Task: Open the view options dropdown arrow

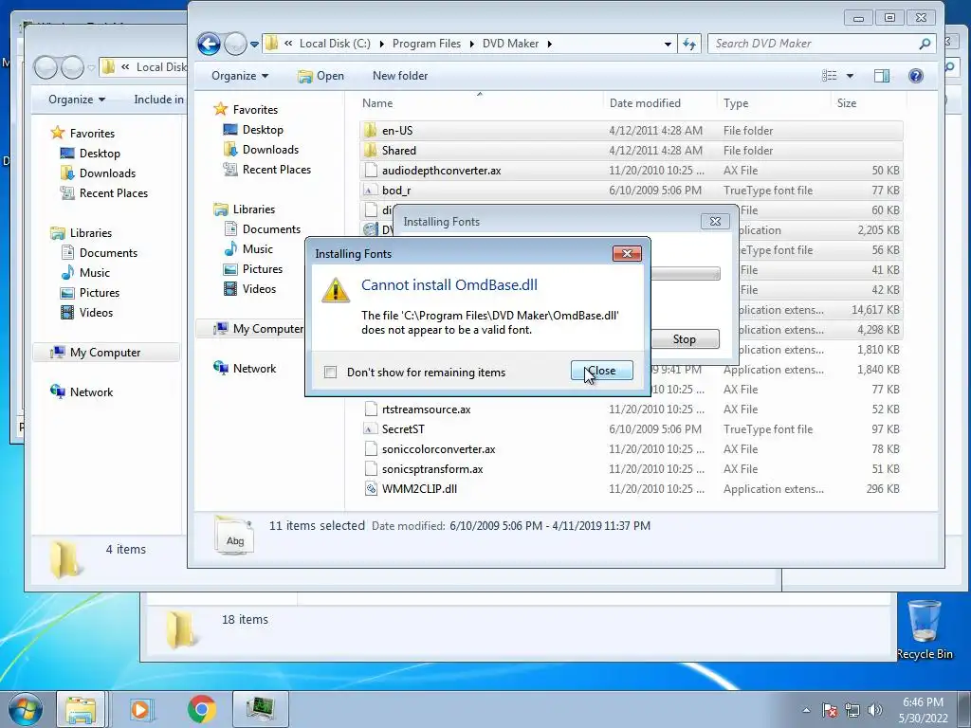Action: click(850, 76)
